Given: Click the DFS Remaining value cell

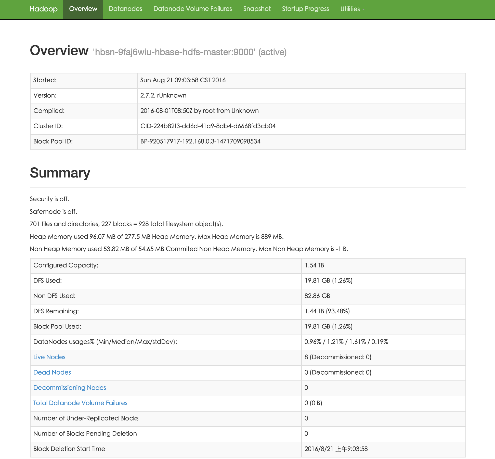Looking at the screenshot, I should pyautogui.click(x=327, y=311).
